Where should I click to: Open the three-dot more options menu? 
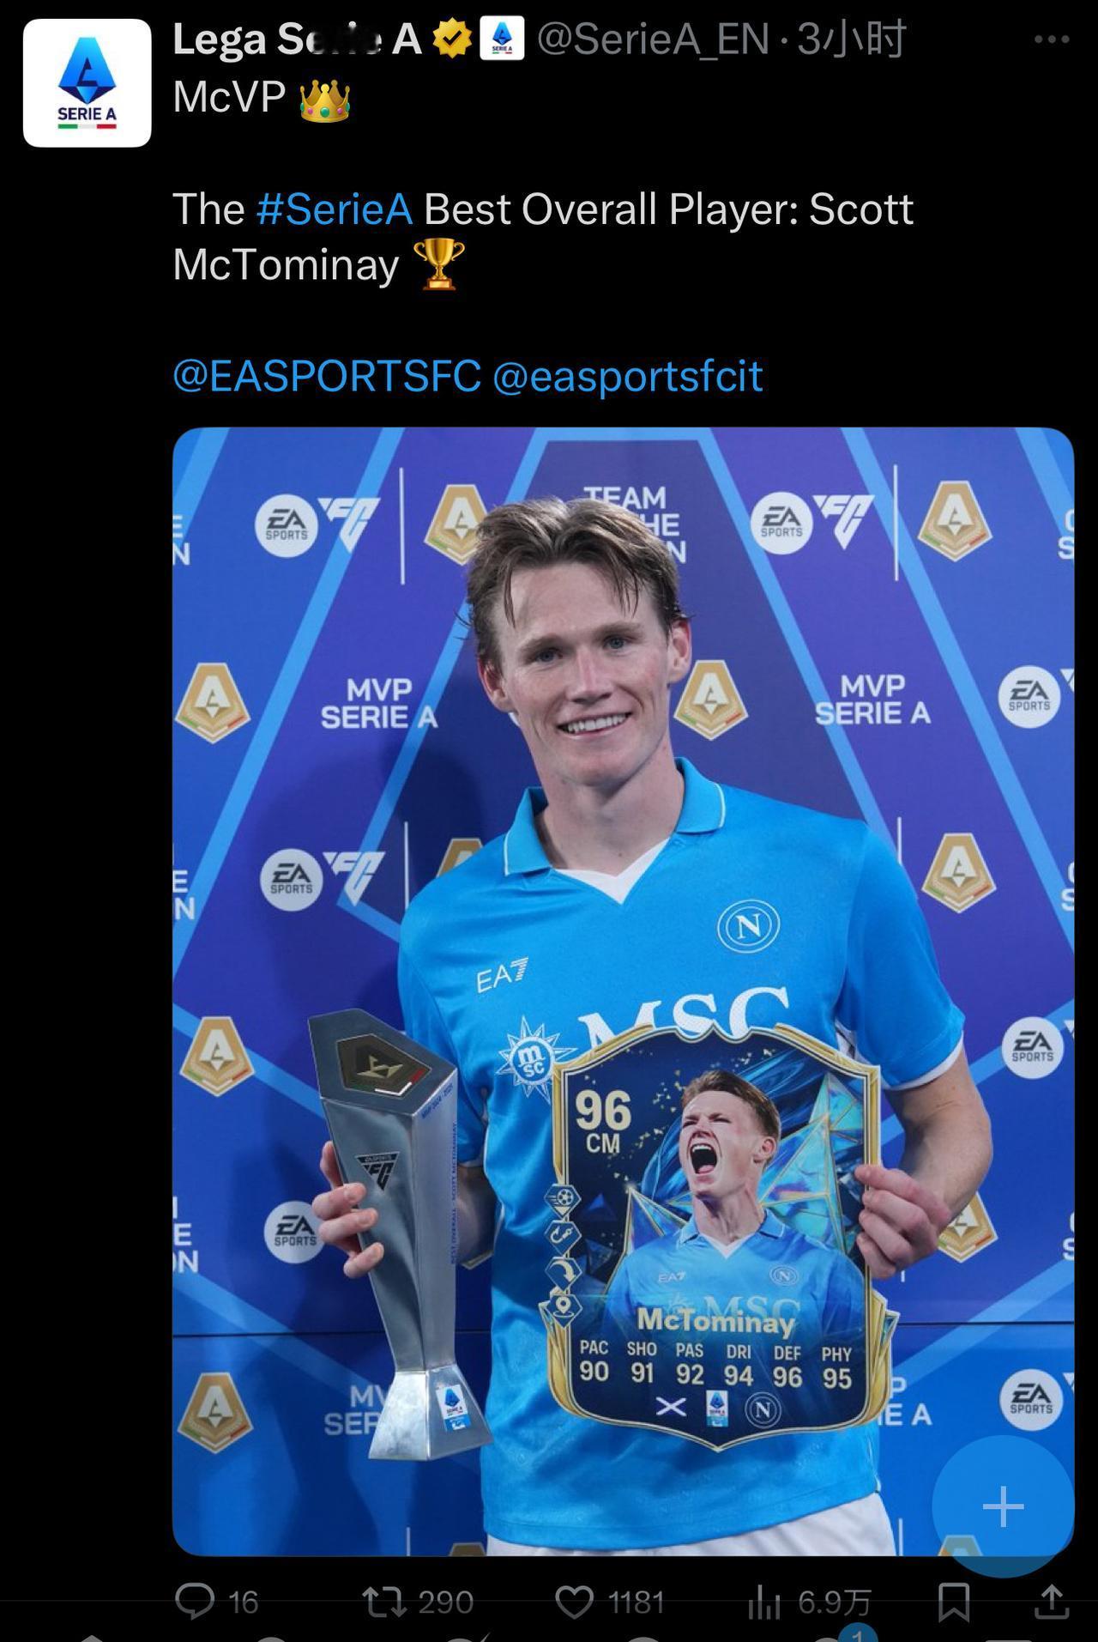1051,39
